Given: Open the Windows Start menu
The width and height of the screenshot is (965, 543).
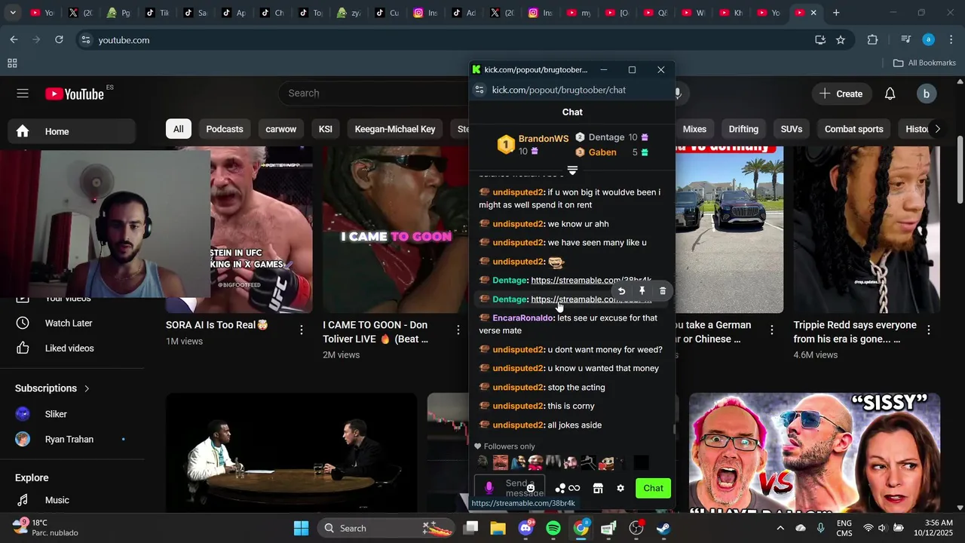Looking at the screenshot, I should pos(301,528).
